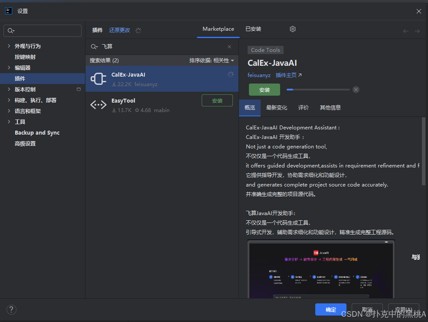Image resolution: width=428 pixels, height=322 pixels.
Task: Open the feisuanyz vendor link
Action: coord(259,75)
